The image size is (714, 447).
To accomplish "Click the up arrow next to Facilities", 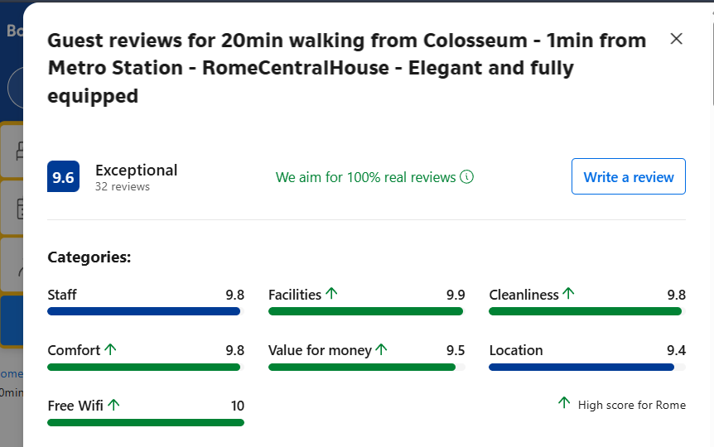I will (331, 293).
